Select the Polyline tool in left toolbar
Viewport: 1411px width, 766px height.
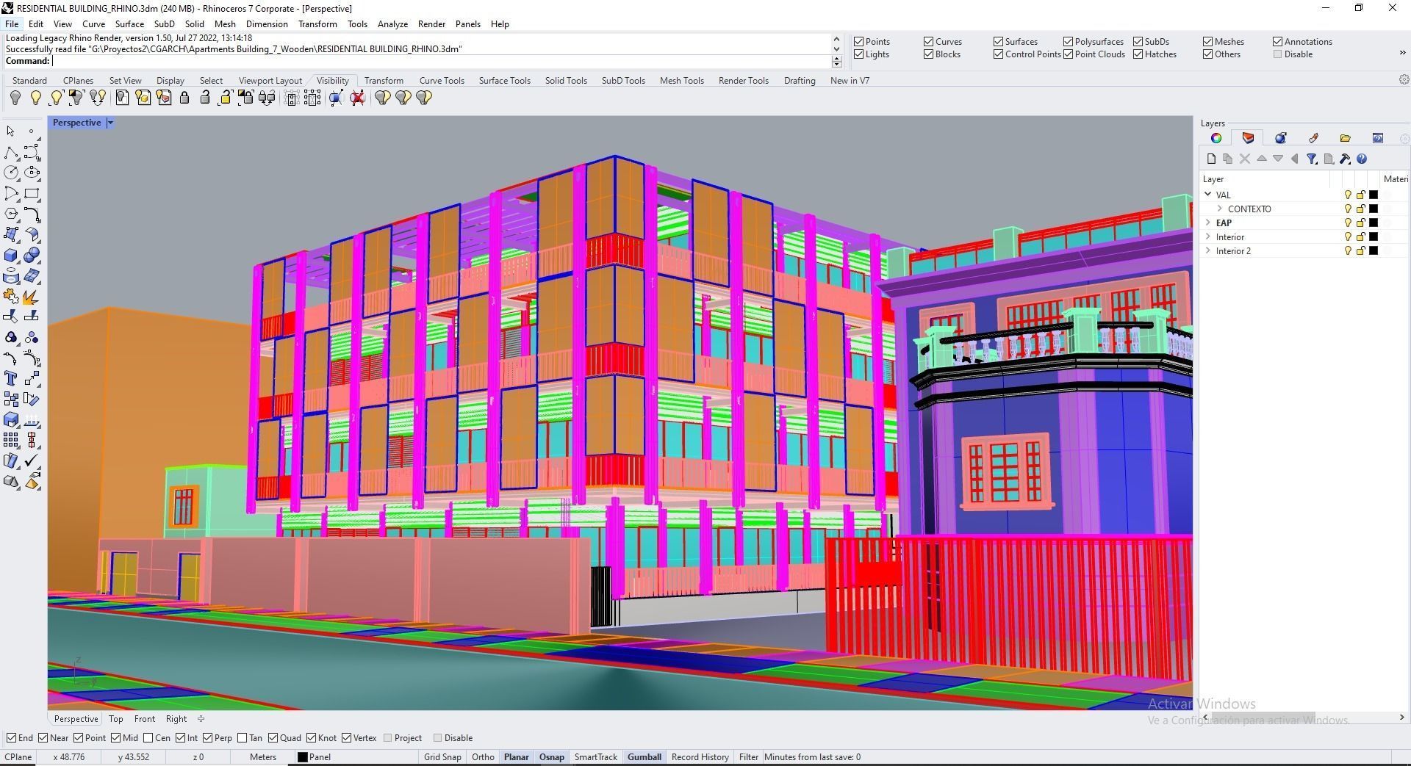point(11,153)
